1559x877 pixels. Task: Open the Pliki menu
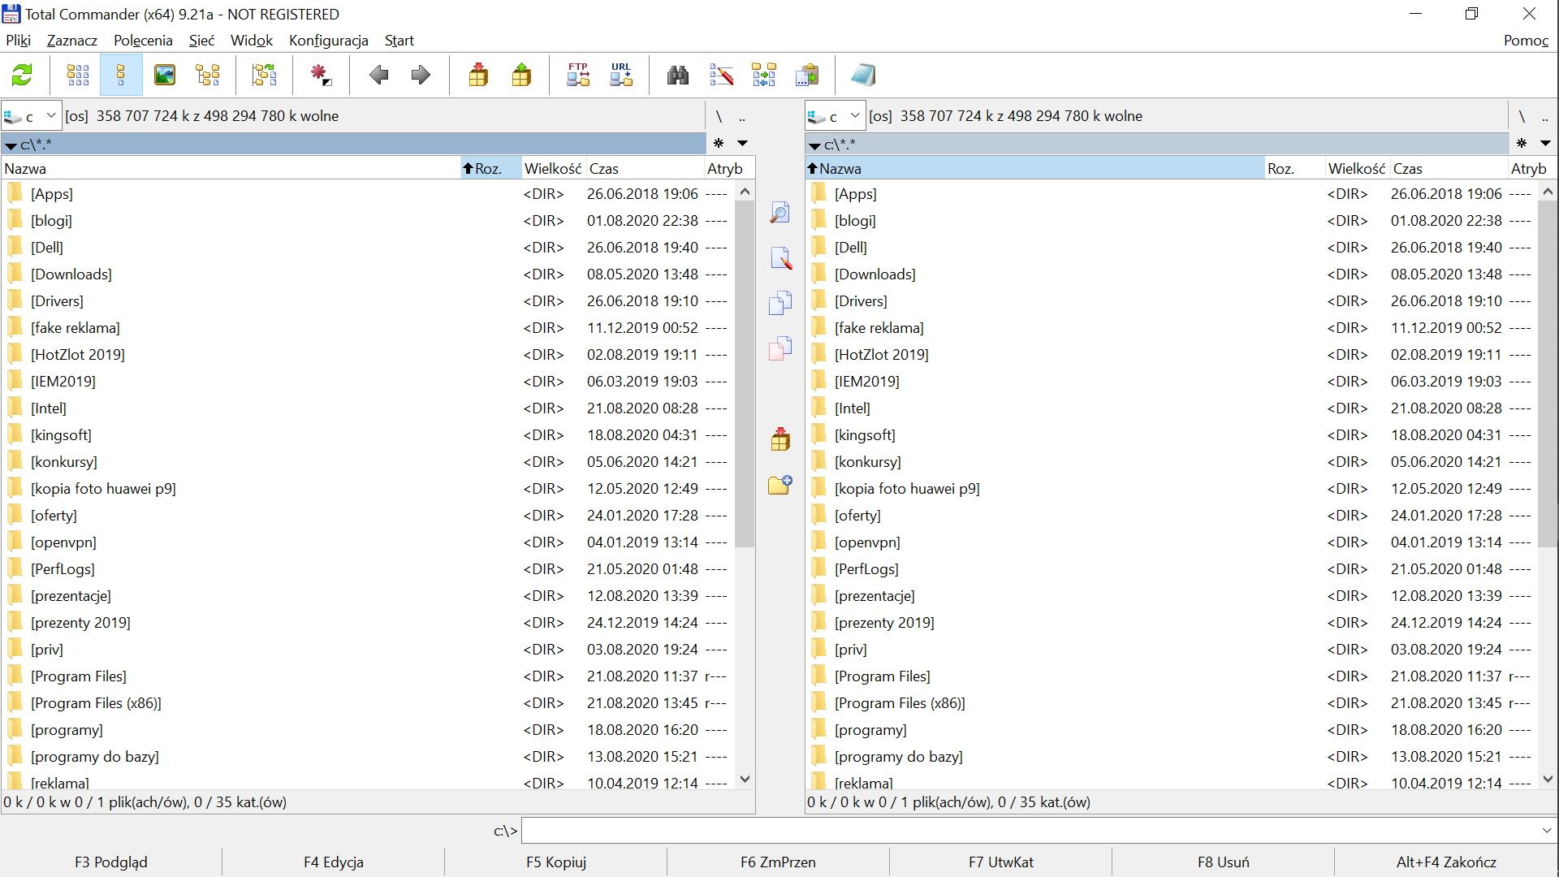pyautogui.click(x=18, y=41)
